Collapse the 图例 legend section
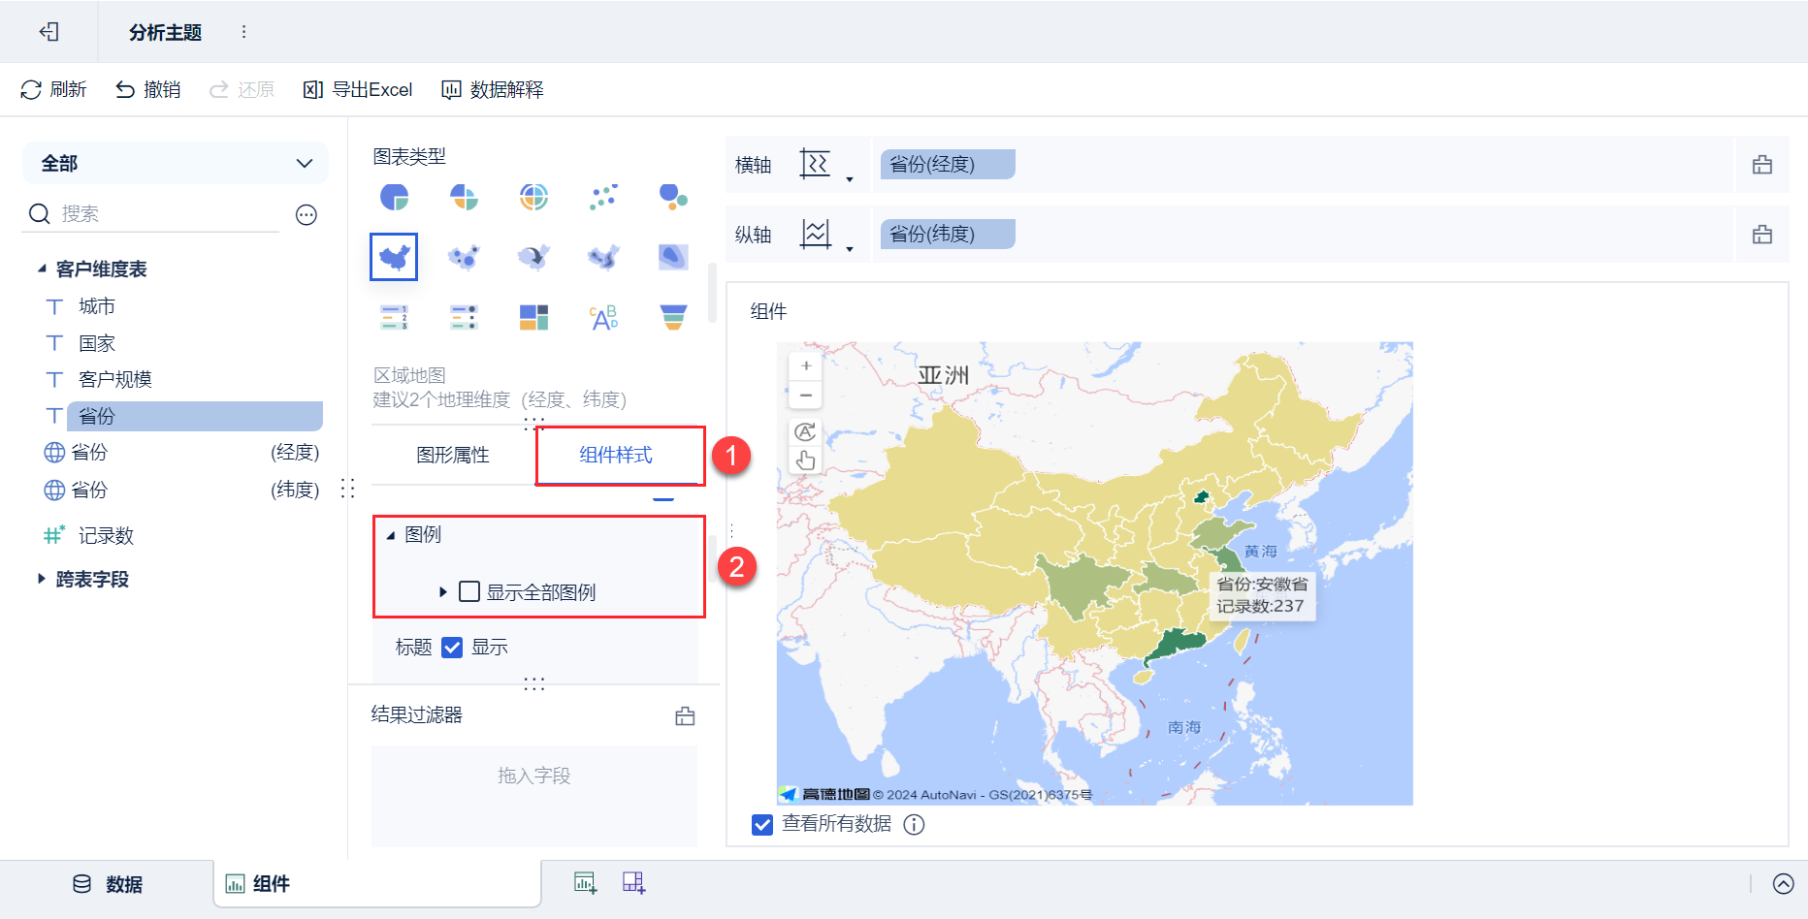1808x919 pixels. click(391, 535)
